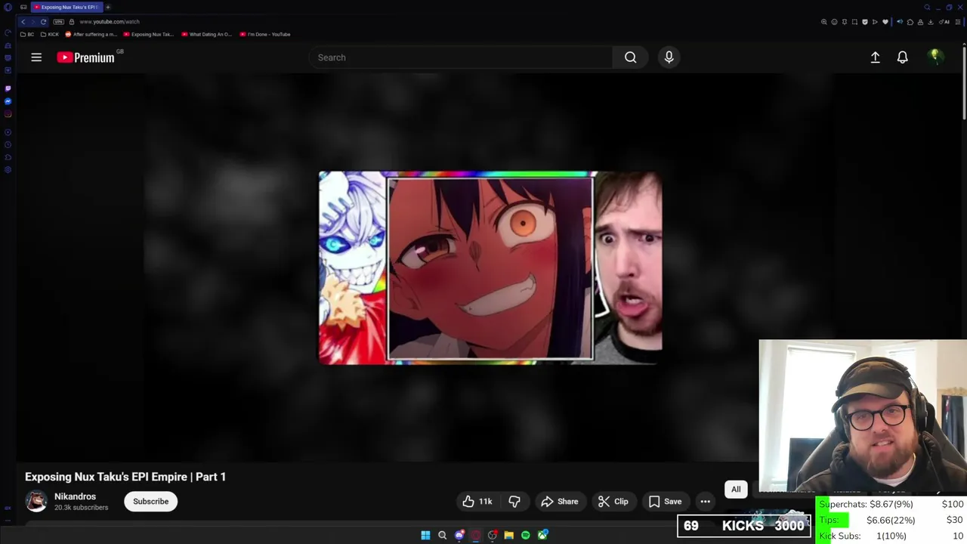
Task: Open the browser easy setup menu
Action: click(958, 22)
